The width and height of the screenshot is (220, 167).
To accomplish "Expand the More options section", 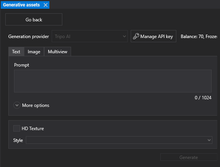I will tap(36, 105).
